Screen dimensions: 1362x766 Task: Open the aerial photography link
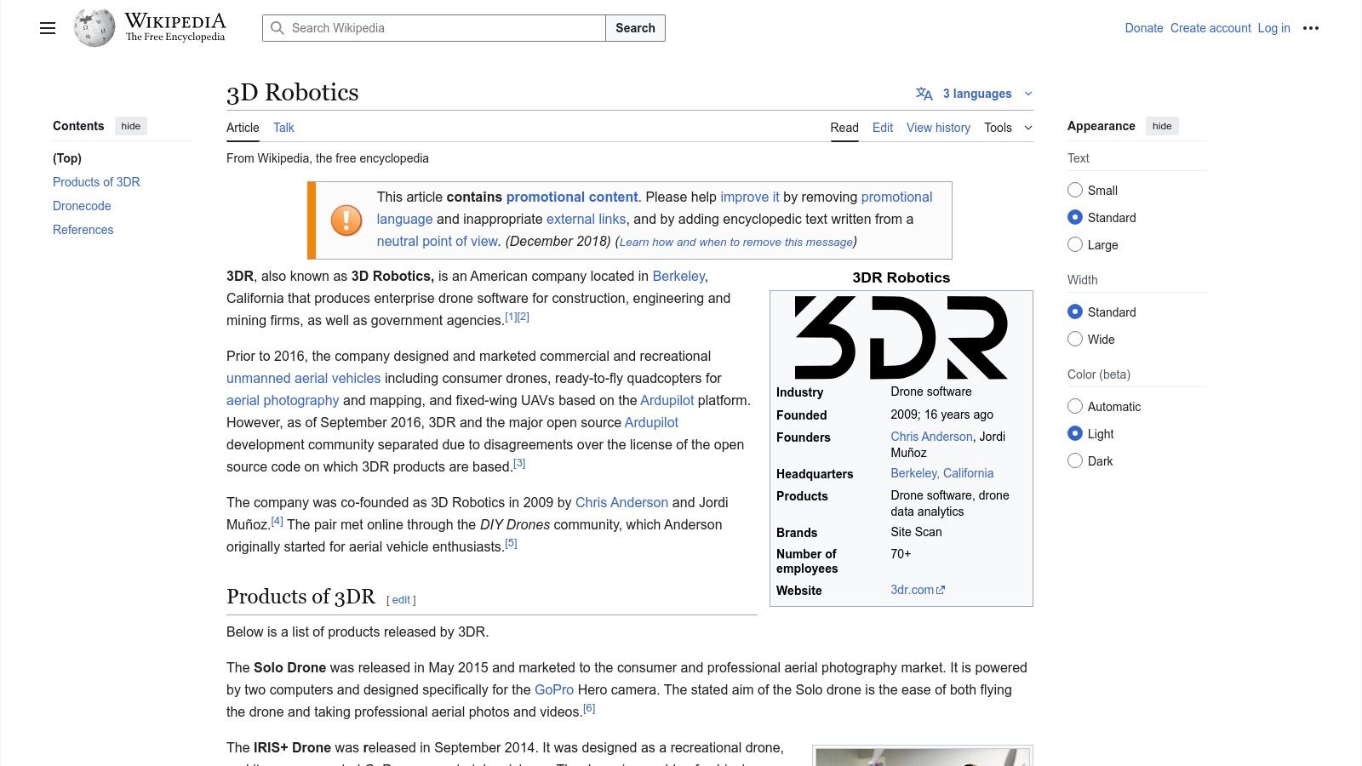click(283, 400)
